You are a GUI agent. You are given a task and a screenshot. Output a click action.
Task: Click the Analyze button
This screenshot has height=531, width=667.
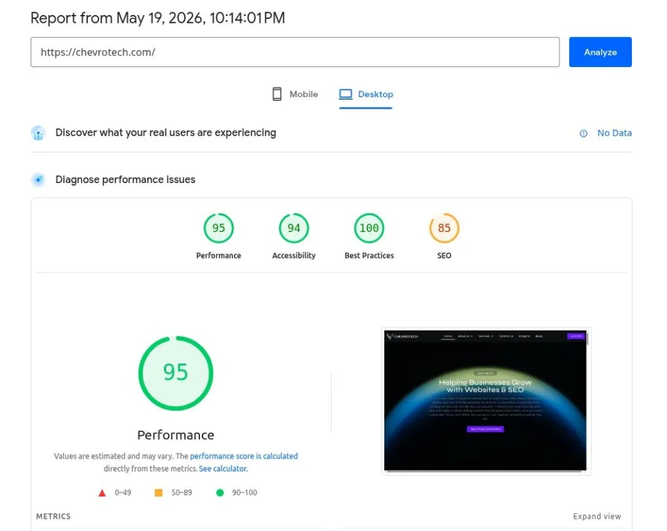(600, 52)
